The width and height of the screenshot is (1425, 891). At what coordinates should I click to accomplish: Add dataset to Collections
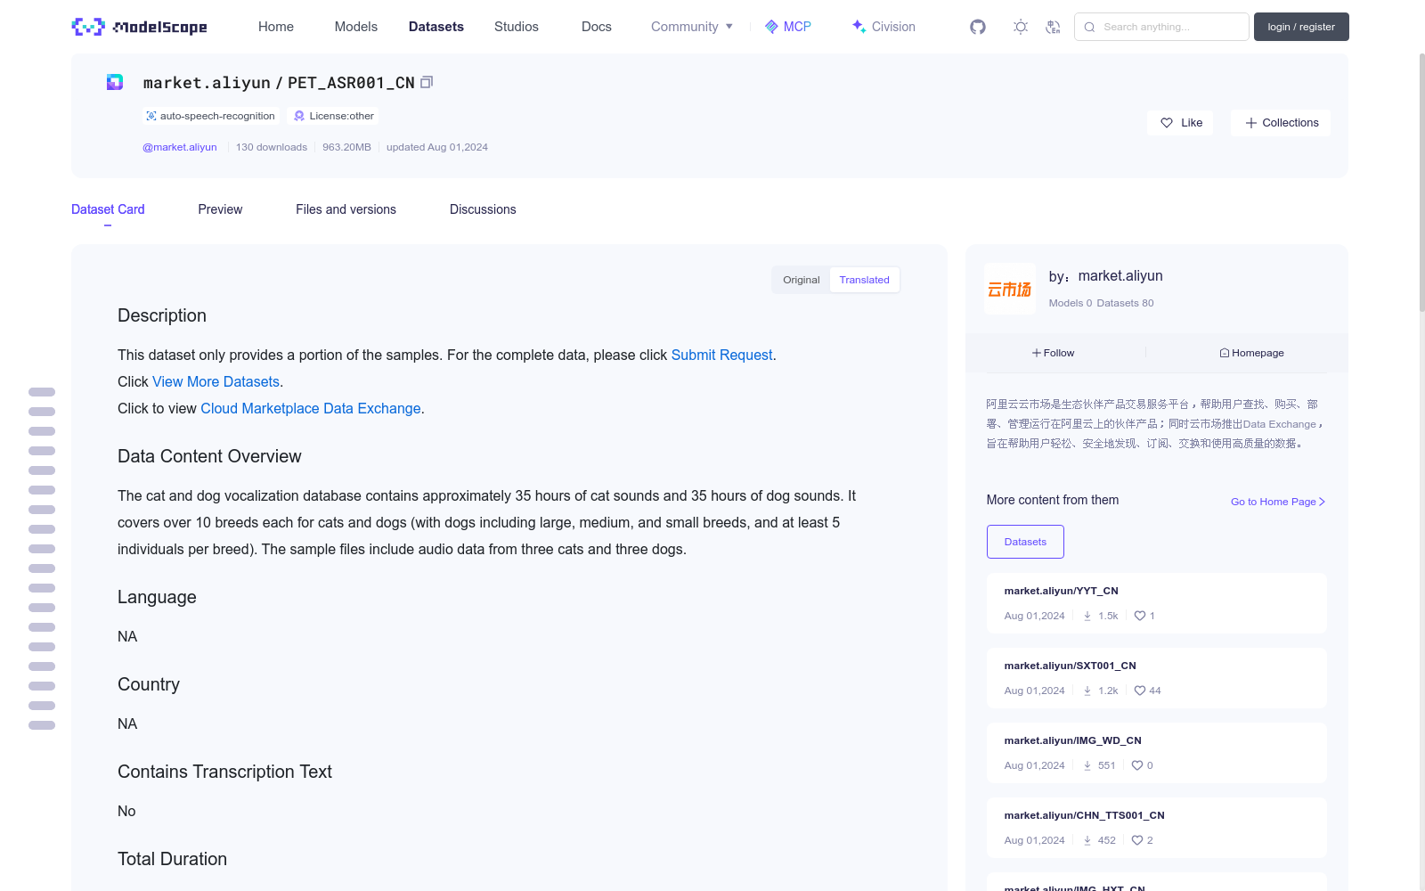click(x=1281, y=123)
